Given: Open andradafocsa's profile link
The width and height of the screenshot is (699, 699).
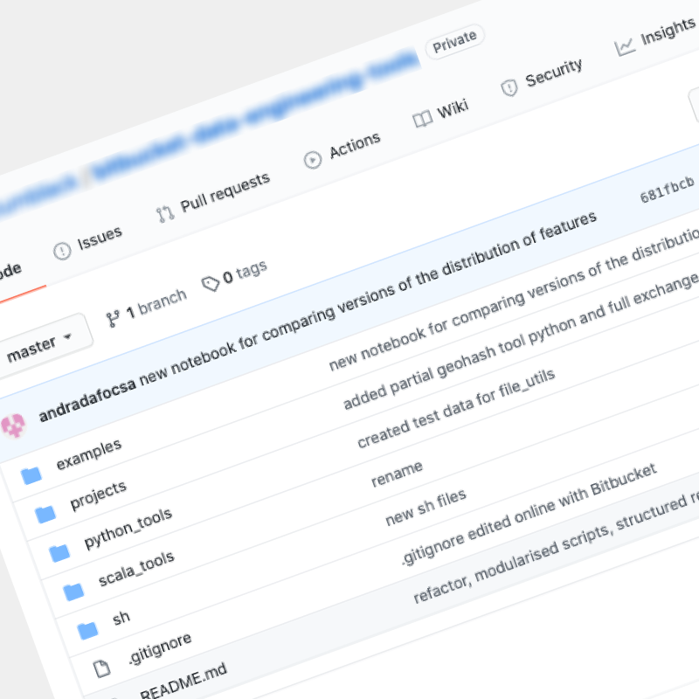Looking at the screenshot, I should (87, 400).
